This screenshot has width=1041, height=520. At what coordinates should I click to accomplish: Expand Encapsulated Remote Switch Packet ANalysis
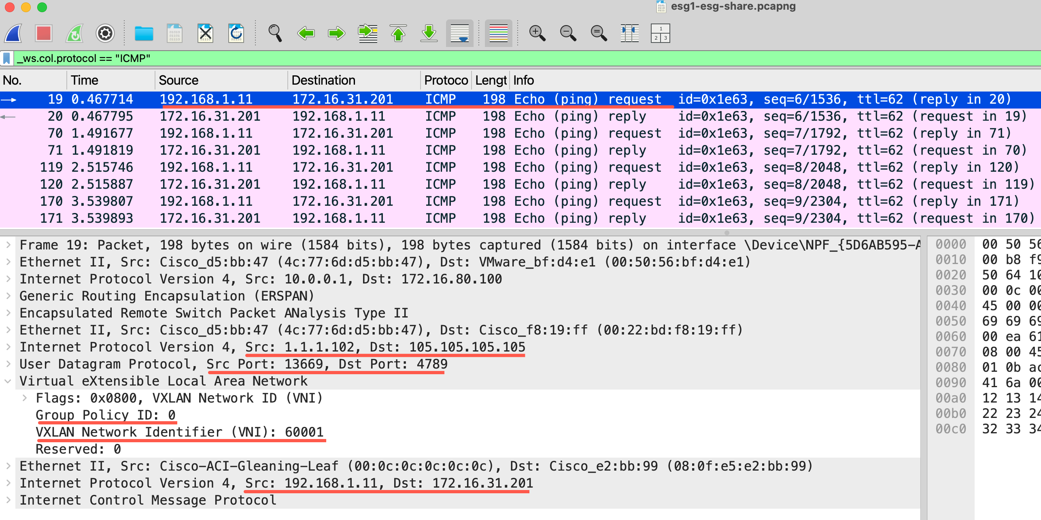[8, 313]
